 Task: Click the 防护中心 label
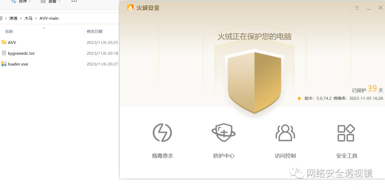tap(224, 156)
